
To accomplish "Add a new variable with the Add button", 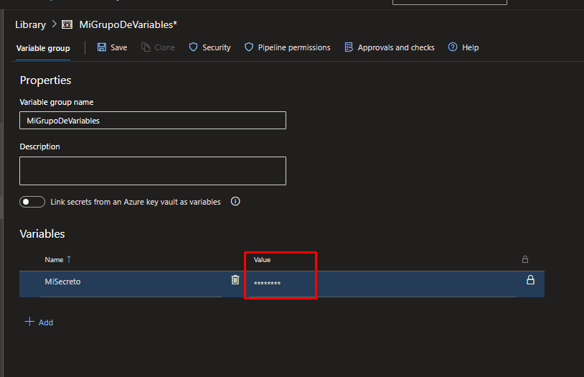I will pos(39,322).
